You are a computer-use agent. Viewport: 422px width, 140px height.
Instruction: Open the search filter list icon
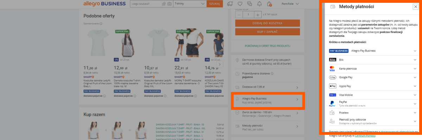164,4
